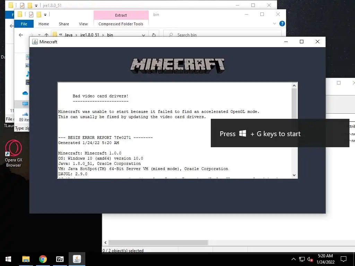Open Quick Access dropdown in jre1.8.0_51 window
Image resolution: width=355 pixels, height=266 pixels.
(36, 6)
